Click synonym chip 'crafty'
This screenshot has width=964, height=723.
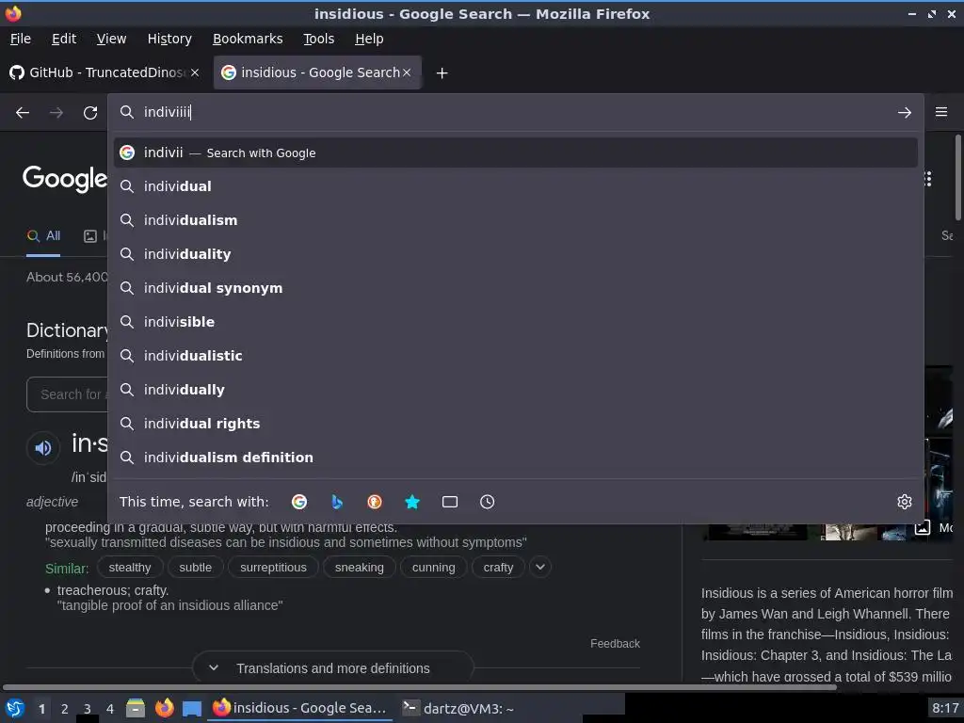(x=498, y=568)
